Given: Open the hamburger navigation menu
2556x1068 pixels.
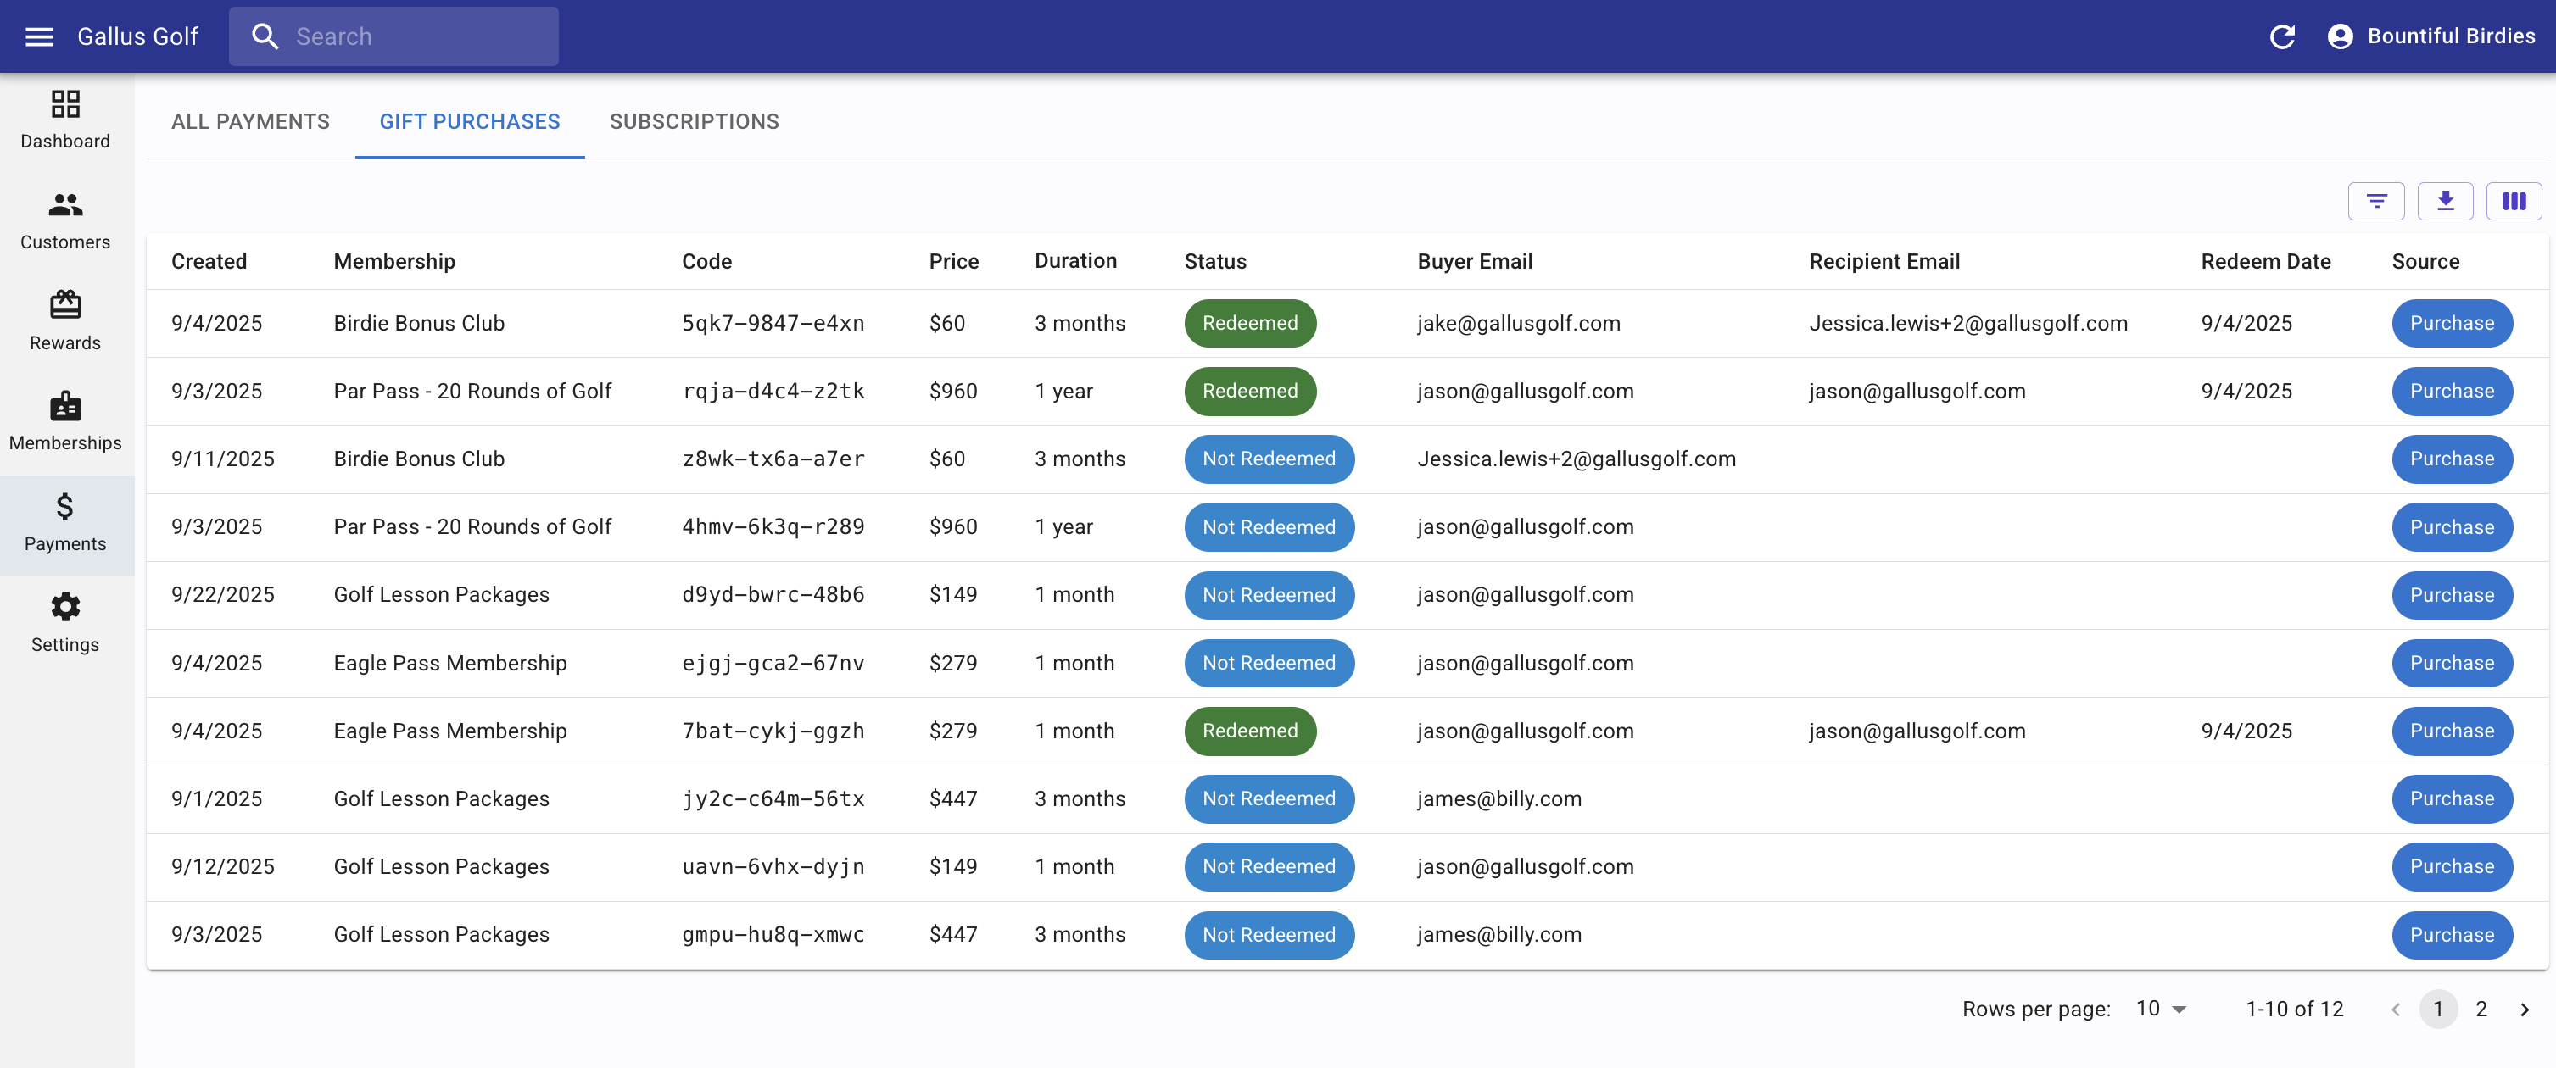Looking at the screenshot, I should click(39, 36).
